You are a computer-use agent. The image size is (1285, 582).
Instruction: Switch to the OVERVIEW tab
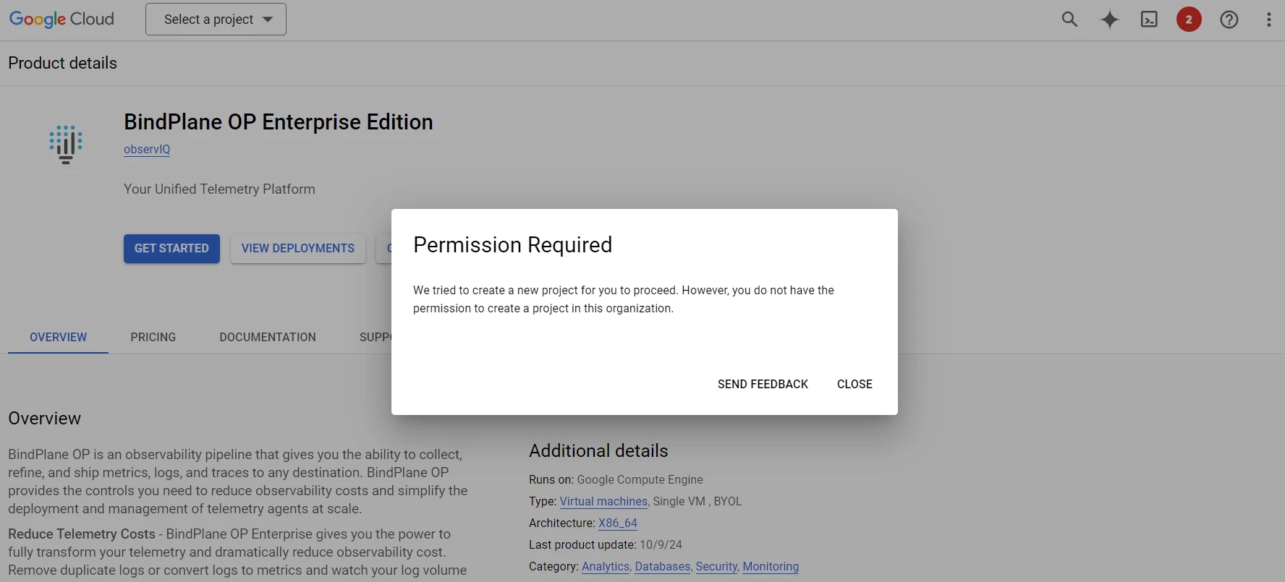pyautogui.click(x=58, y=337)
